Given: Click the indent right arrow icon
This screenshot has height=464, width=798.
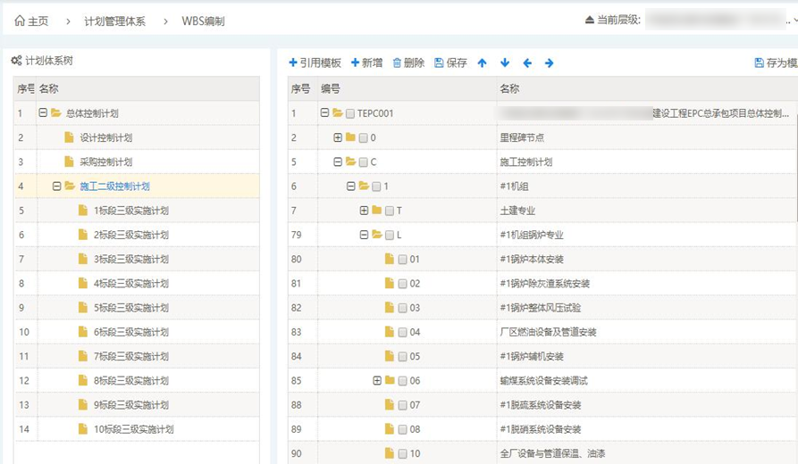Looking at the screenshot, I should pos(550,63).
